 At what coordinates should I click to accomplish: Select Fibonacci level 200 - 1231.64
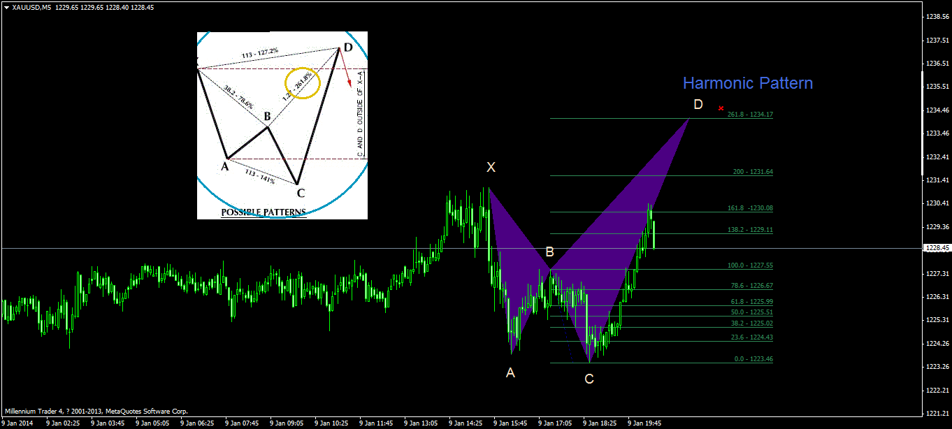[x=753, y=172]
